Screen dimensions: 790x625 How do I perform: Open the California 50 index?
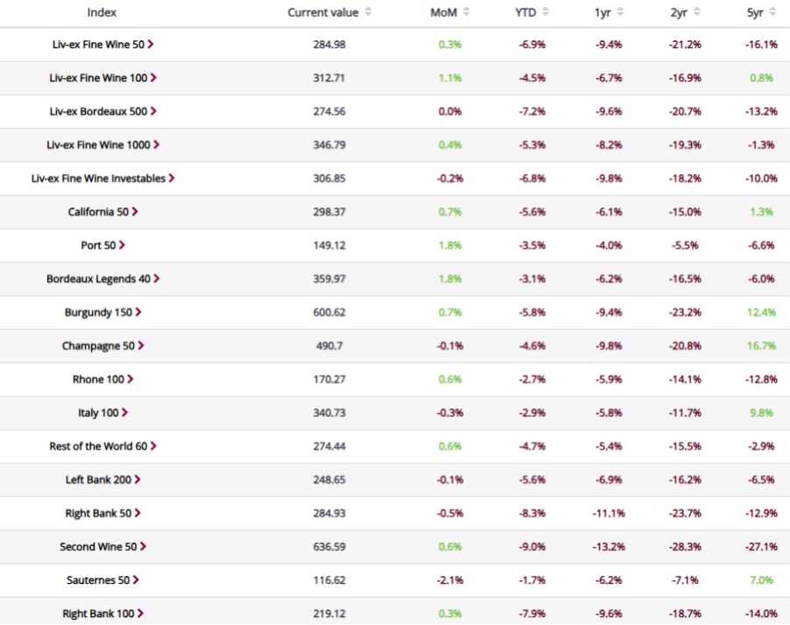click(97, 212)
